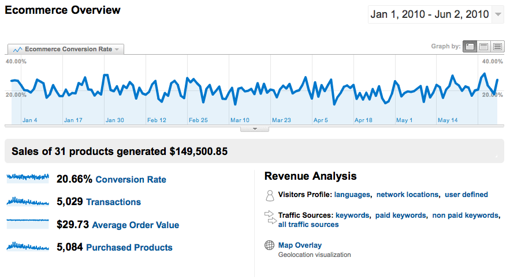Open the Conversion Rate report link
Screen dimensions: 510x280
coord(131,180)
